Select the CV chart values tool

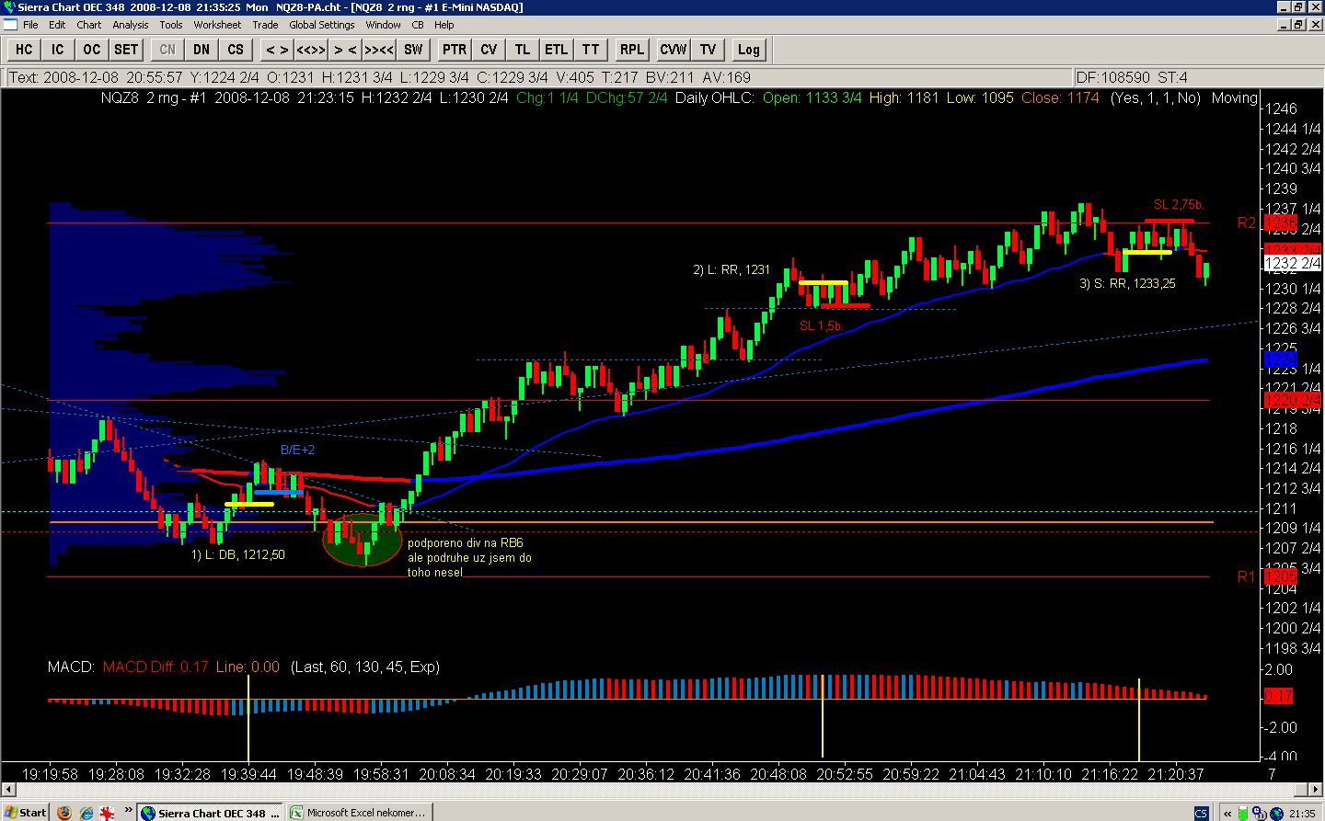489,50
